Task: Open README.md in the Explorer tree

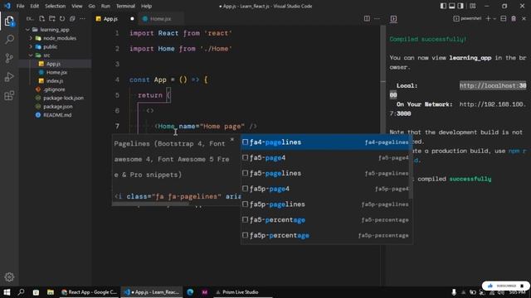Action: pyautogui.click(x=57, y=115)
